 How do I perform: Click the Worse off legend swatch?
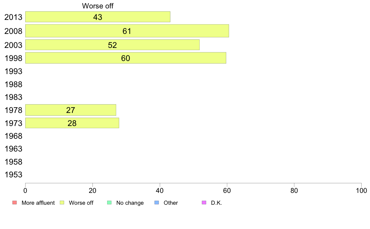(x=62, y=203)
